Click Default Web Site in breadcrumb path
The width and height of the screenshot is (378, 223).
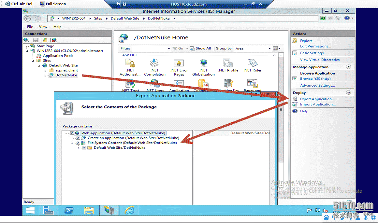125,18
